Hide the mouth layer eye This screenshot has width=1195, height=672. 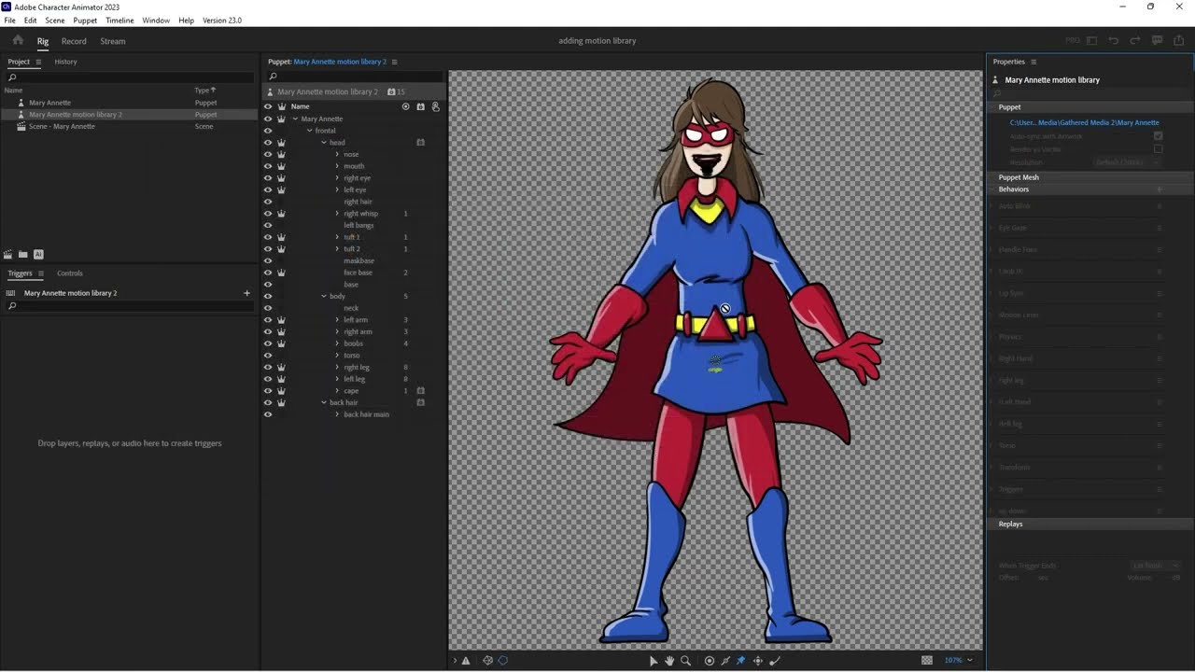[268, 166]
